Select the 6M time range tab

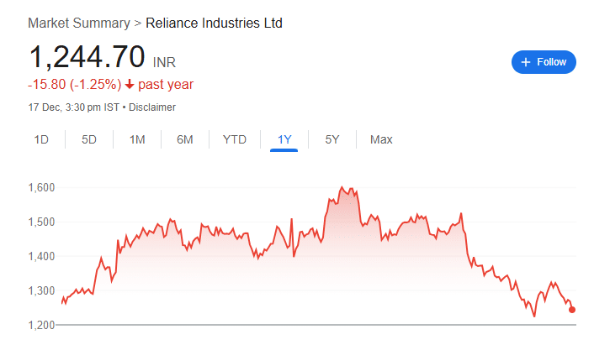(x=185, y=140)
